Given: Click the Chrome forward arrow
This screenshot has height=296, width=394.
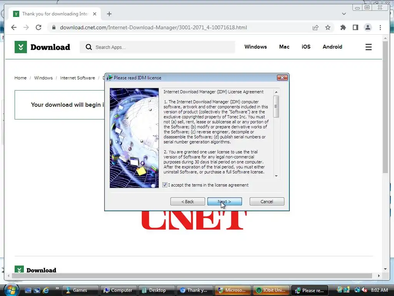Looking at the screenshot, I should [x=26, y=27].
